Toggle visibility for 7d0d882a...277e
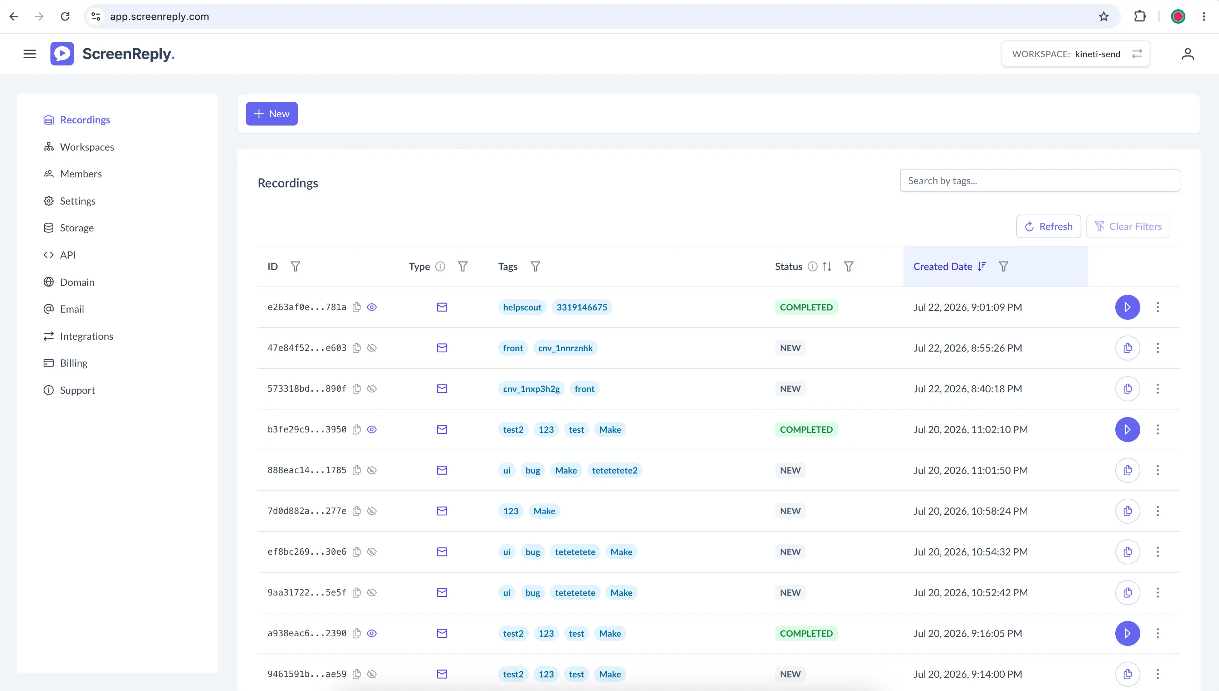1219x691 pixels. (372, 511)
